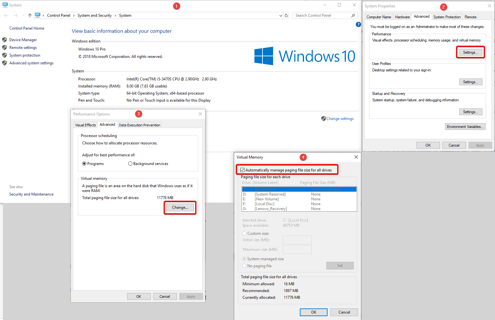The image size is (495, 320).
Task: Switch to Data Execution Prevention tab
Action: (x=139, y=125)
